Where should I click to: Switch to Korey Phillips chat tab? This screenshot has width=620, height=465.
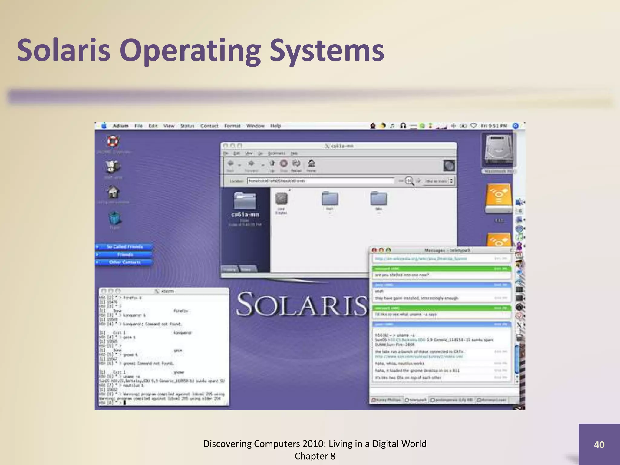coord(387,400)
